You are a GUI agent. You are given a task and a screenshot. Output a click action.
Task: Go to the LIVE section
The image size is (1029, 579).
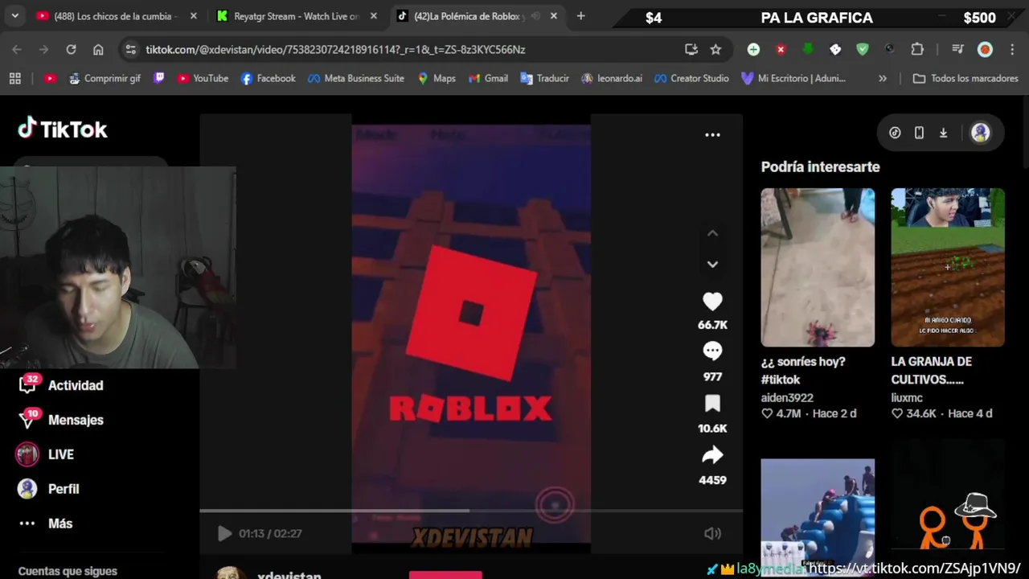click(45, 454)
